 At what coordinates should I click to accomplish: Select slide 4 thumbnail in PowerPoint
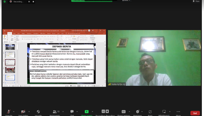[x=10, y=70]
